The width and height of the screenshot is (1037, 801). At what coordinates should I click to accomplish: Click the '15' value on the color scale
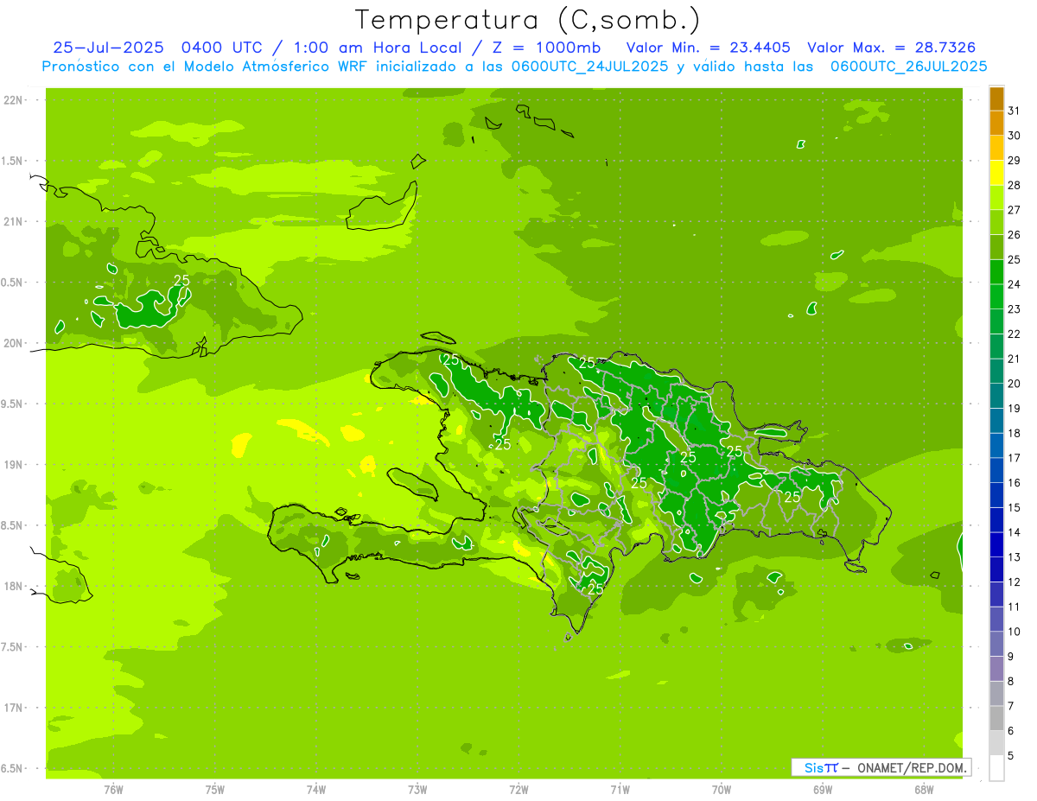pos(1014,507)
